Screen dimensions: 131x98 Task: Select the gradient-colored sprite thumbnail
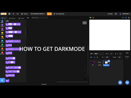click(x=93, y=63)
